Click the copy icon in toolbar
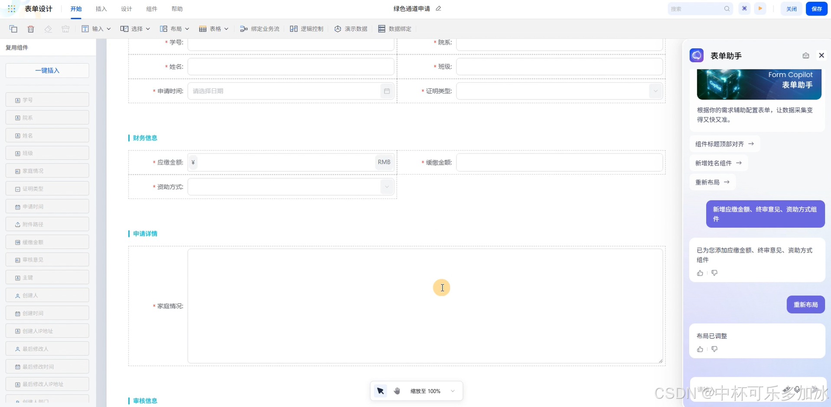This screenshot has width=831, height=407. click(x=13, y=29)
